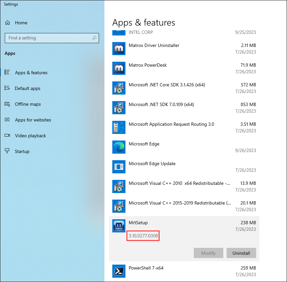
Task: Open Video playback settings
Action: [31, 136]
